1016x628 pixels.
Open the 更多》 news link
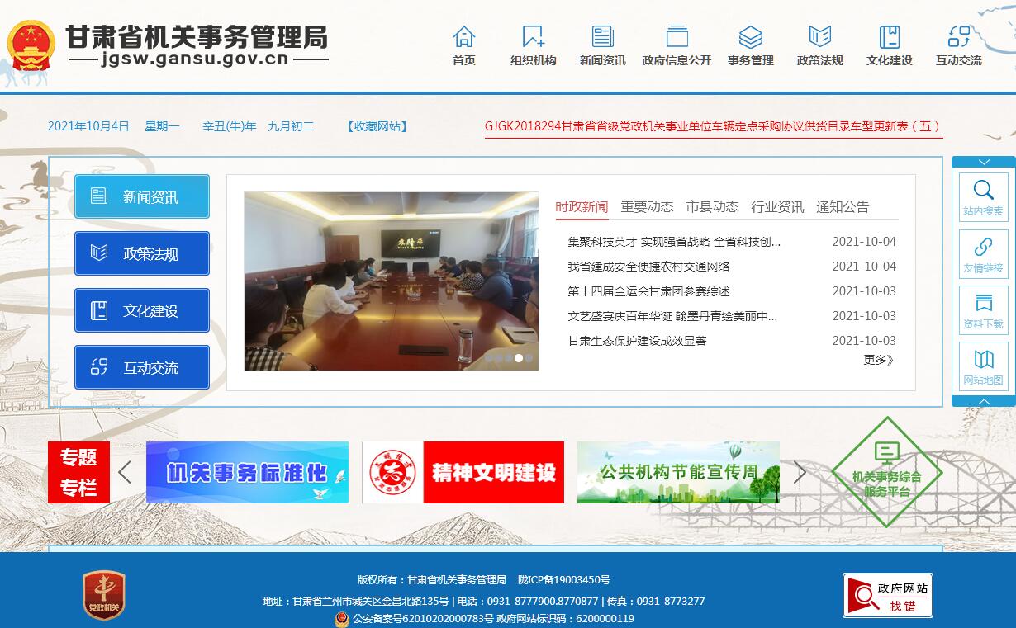878,360
